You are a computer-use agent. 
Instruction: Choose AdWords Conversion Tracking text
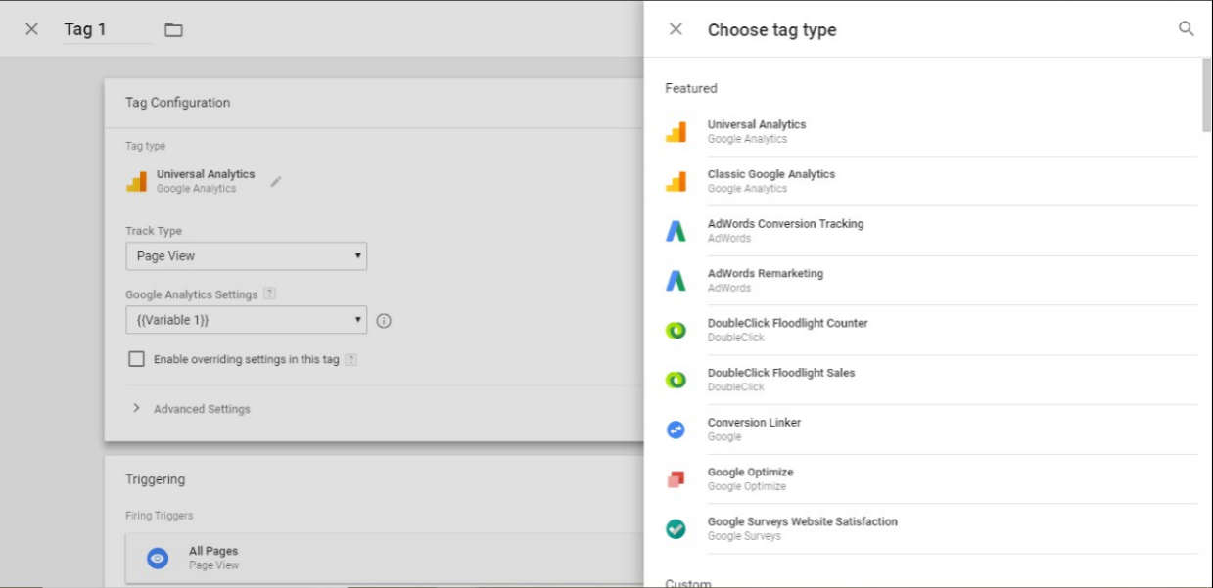[x=785, y=224]
